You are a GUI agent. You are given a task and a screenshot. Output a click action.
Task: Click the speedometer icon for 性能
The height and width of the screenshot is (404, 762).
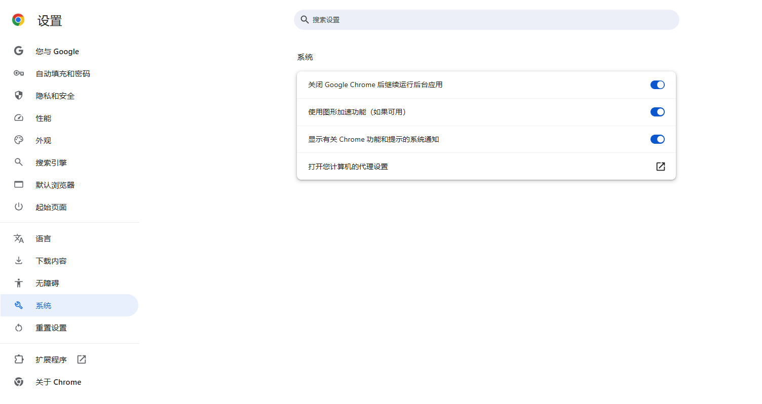[x=19, y=118]
